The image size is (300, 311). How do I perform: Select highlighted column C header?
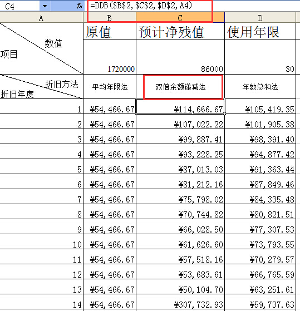pyautogui.click(x=180, y=18)
